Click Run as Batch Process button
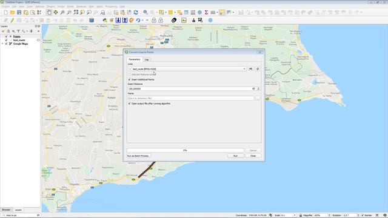Image resolution: width=388 pixels, height=218 pixels. tap(138, 156)
